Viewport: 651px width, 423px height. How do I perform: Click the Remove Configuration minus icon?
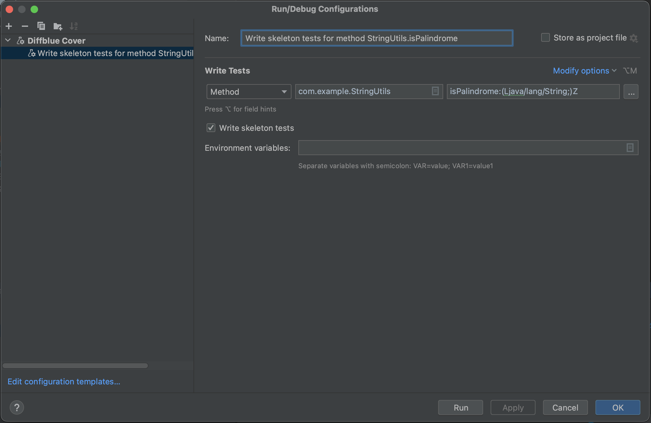[x=25, y=26]
